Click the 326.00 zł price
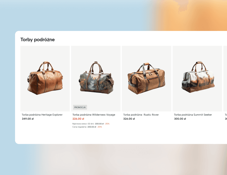 [x=129, y=119]
